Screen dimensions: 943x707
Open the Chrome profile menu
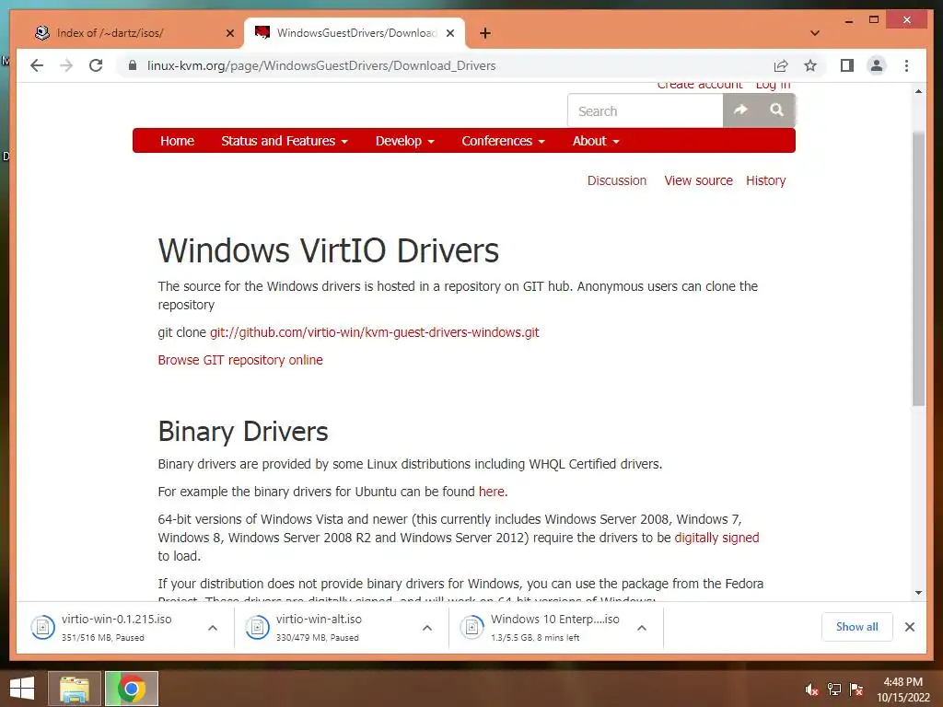click(877, 65)
